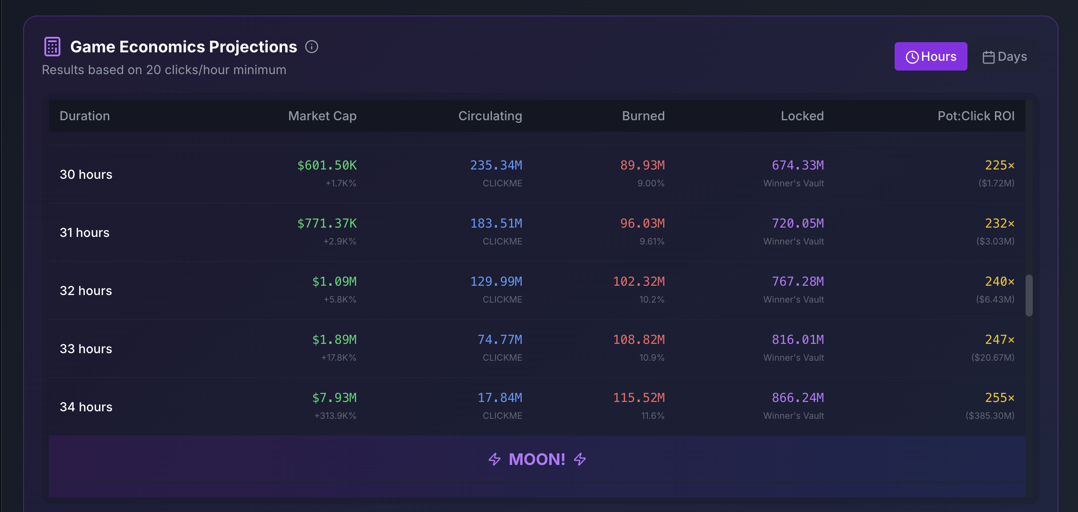
Task: Click the Burned column header
Action: tap(643, 116)
